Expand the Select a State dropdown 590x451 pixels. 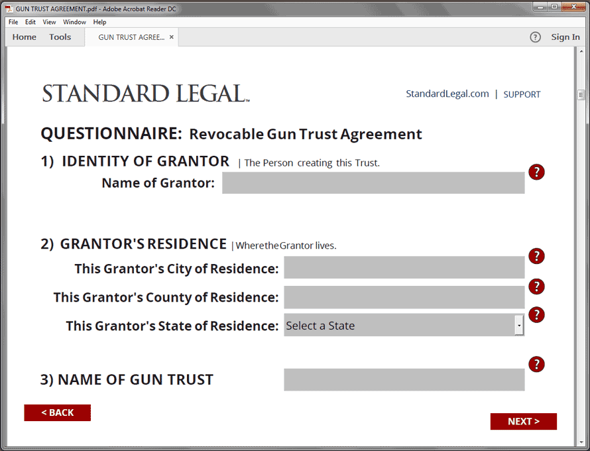[519, 326]
